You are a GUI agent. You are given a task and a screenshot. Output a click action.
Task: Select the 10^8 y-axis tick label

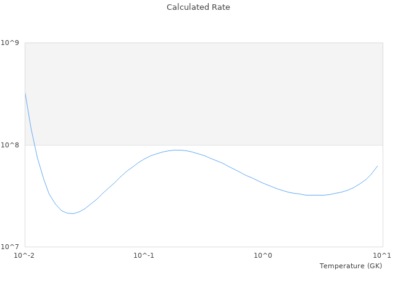tap(10, 145)
